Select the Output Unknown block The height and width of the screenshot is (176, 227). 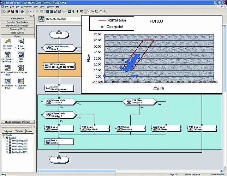tap(202, 128)
